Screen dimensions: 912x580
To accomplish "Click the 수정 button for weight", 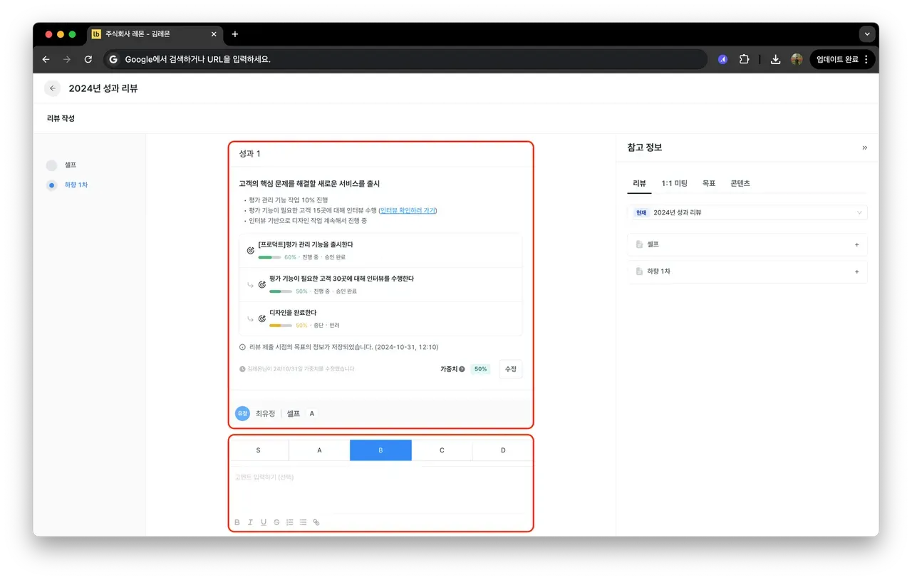I will [x=510, y=369].
